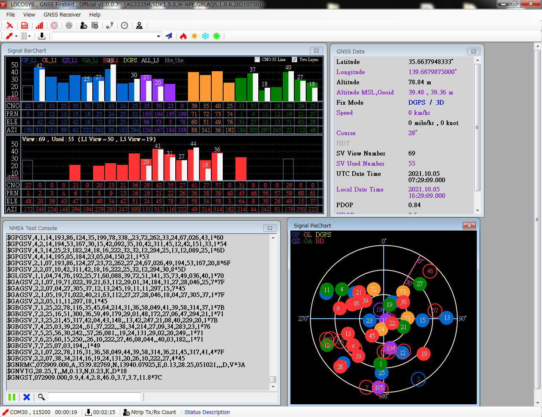Screen dimensions: 542x417
Task: Click green satellite 27 on pie chart
Action: [420, 284]
